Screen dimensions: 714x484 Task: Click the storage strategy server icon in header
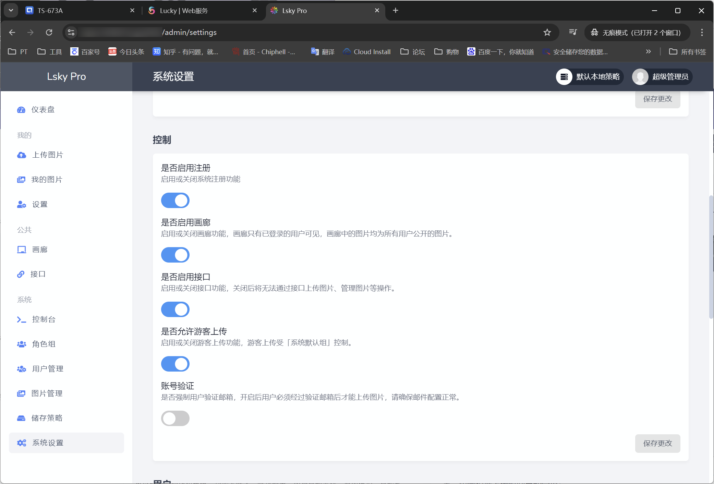coord(564,77)
